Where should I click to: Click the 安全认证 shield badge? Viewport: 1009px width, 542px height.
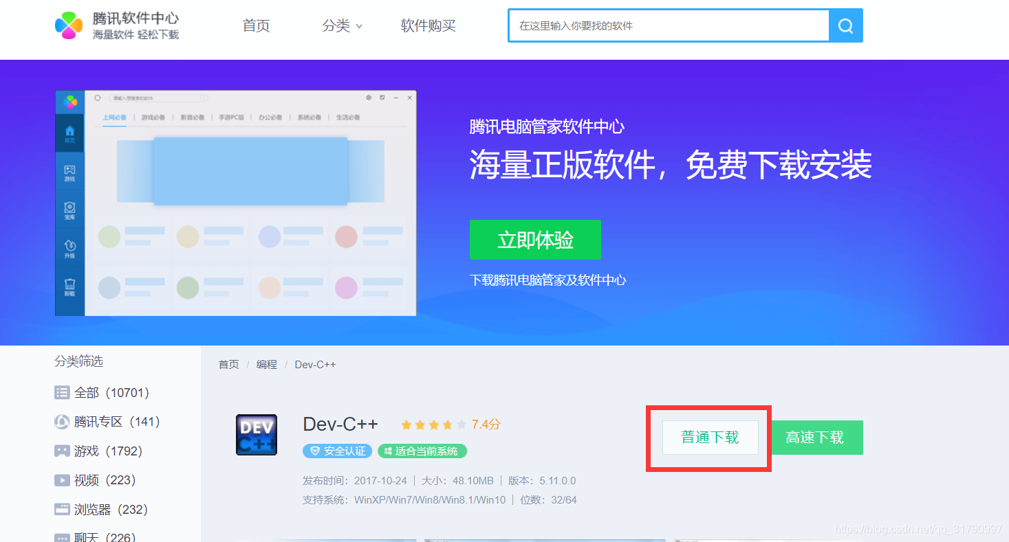click(337, 451)
